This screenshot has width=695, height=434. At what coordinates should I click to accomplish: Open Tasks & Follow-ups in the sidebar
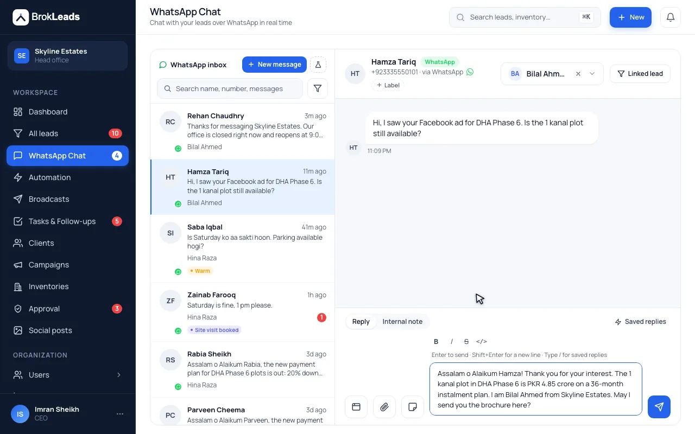click(x=68, y=221)
